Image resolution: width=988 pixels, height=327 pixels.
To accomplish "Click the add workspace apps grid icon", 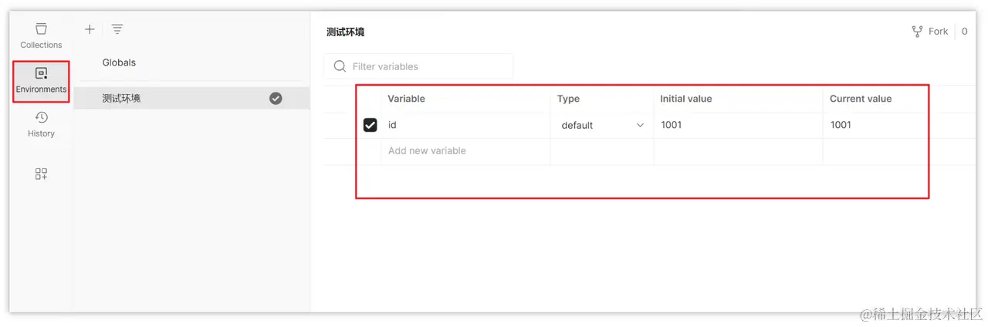I will [x=41, y=174].
